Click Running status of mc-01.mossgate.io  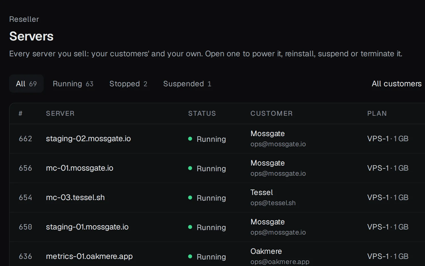[207, 168]
